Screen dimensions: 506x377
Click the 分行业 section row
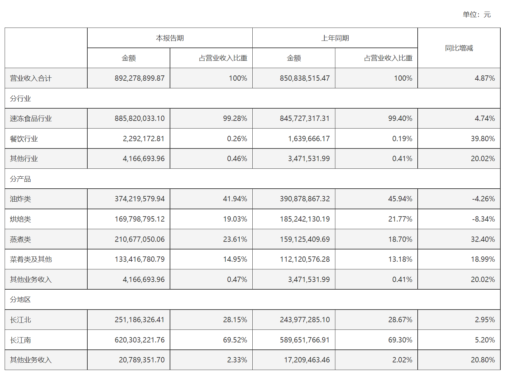(21, 99)
